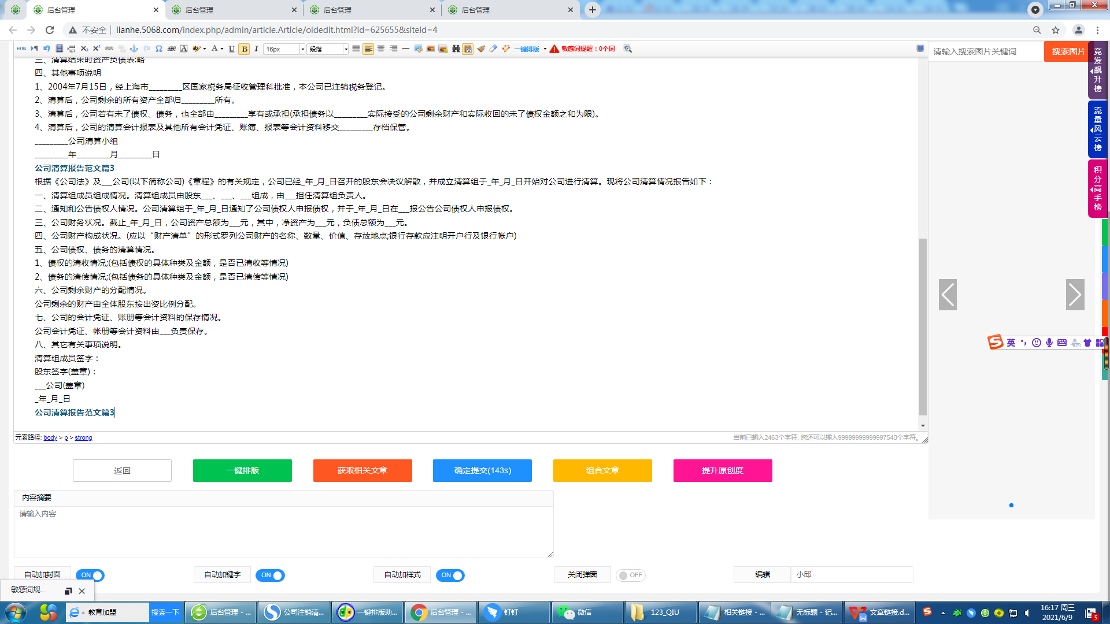Toggle bold formatting

(x=243, y=49)
